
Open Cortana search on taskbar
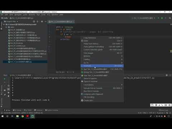7,116
